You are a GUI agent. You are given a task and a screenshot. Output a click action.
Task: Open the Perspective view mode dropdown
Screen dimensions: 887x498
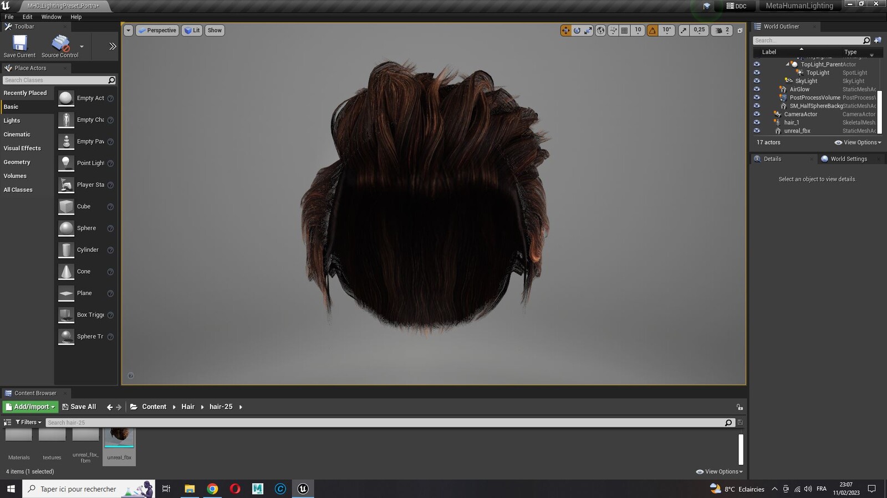[157, 30]
